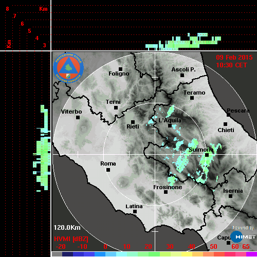257x257 pixels.
Task: Click the Rieti city marker square
Action: pos(133,122)
